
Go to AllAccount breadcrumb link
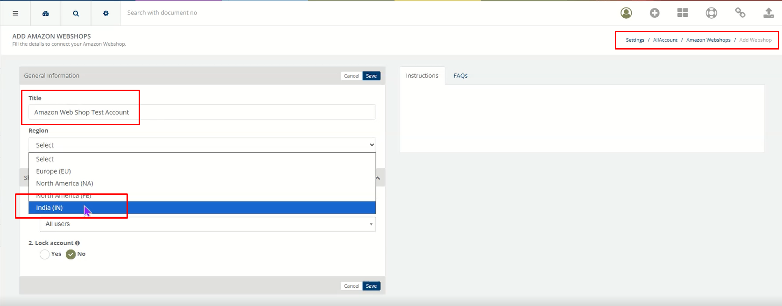pos(665,40)
